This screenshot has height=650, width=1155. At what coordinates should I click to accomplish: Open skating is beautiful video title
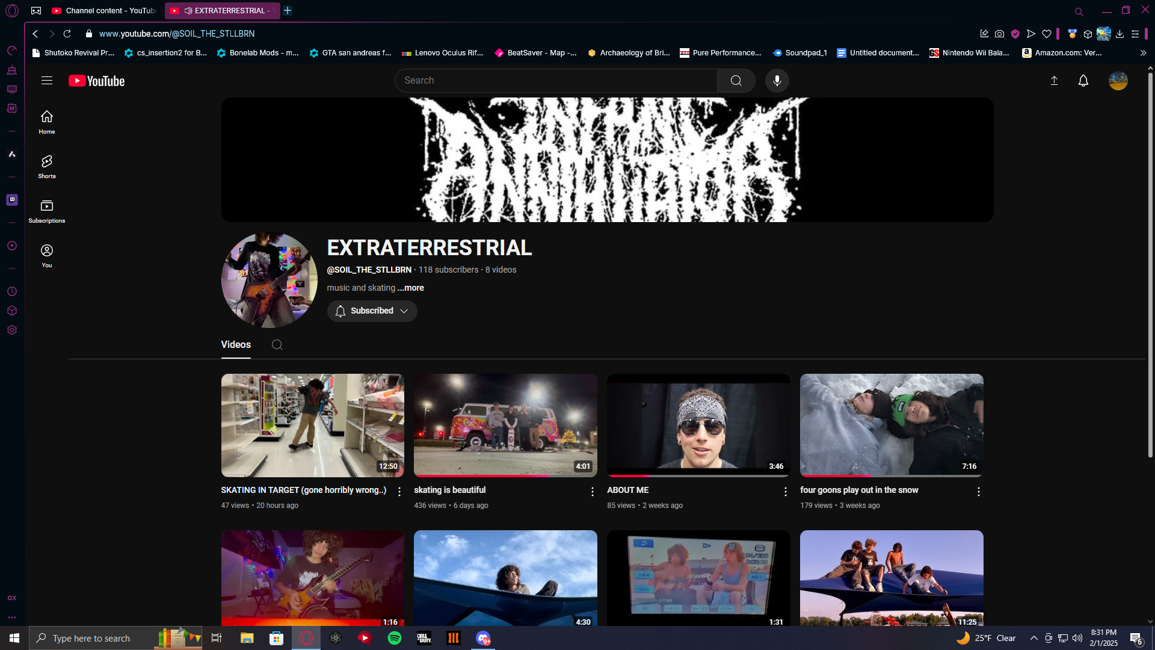click(449, 490)
